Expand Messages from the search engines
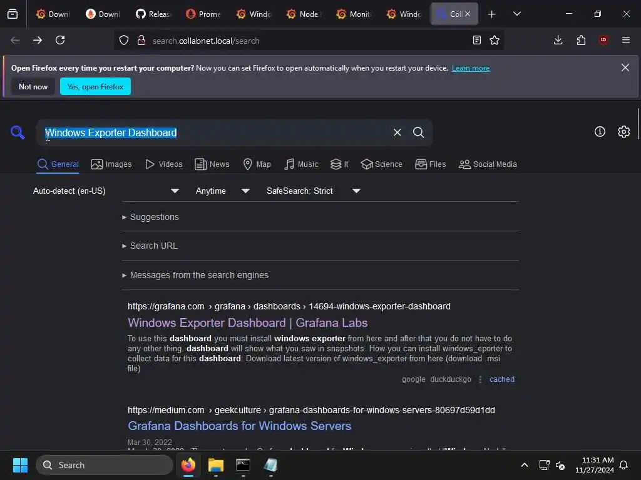 click(x=195, y=275)
